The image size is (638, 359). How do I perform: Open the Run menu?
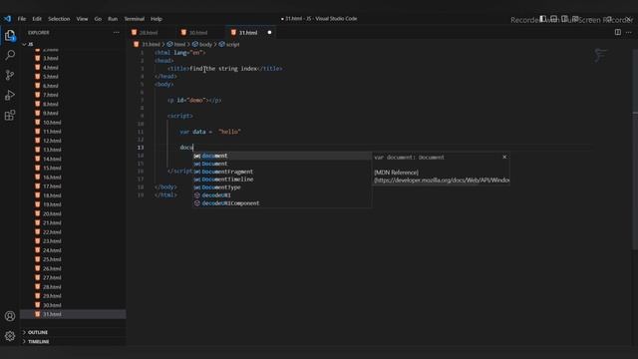click(113, 19)
